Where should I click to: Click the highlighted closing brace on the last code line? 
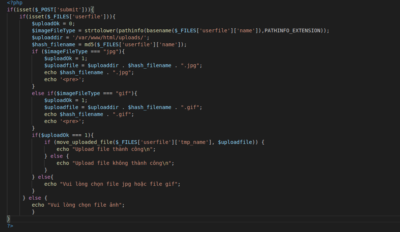click(8, 219)
